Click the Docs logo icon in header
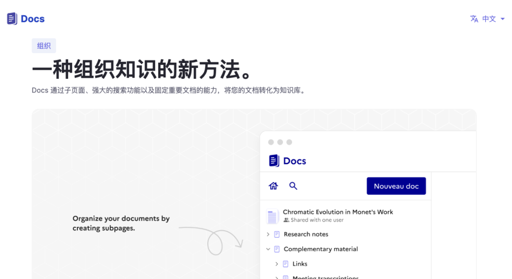512x279 pixels. (12, 19)
